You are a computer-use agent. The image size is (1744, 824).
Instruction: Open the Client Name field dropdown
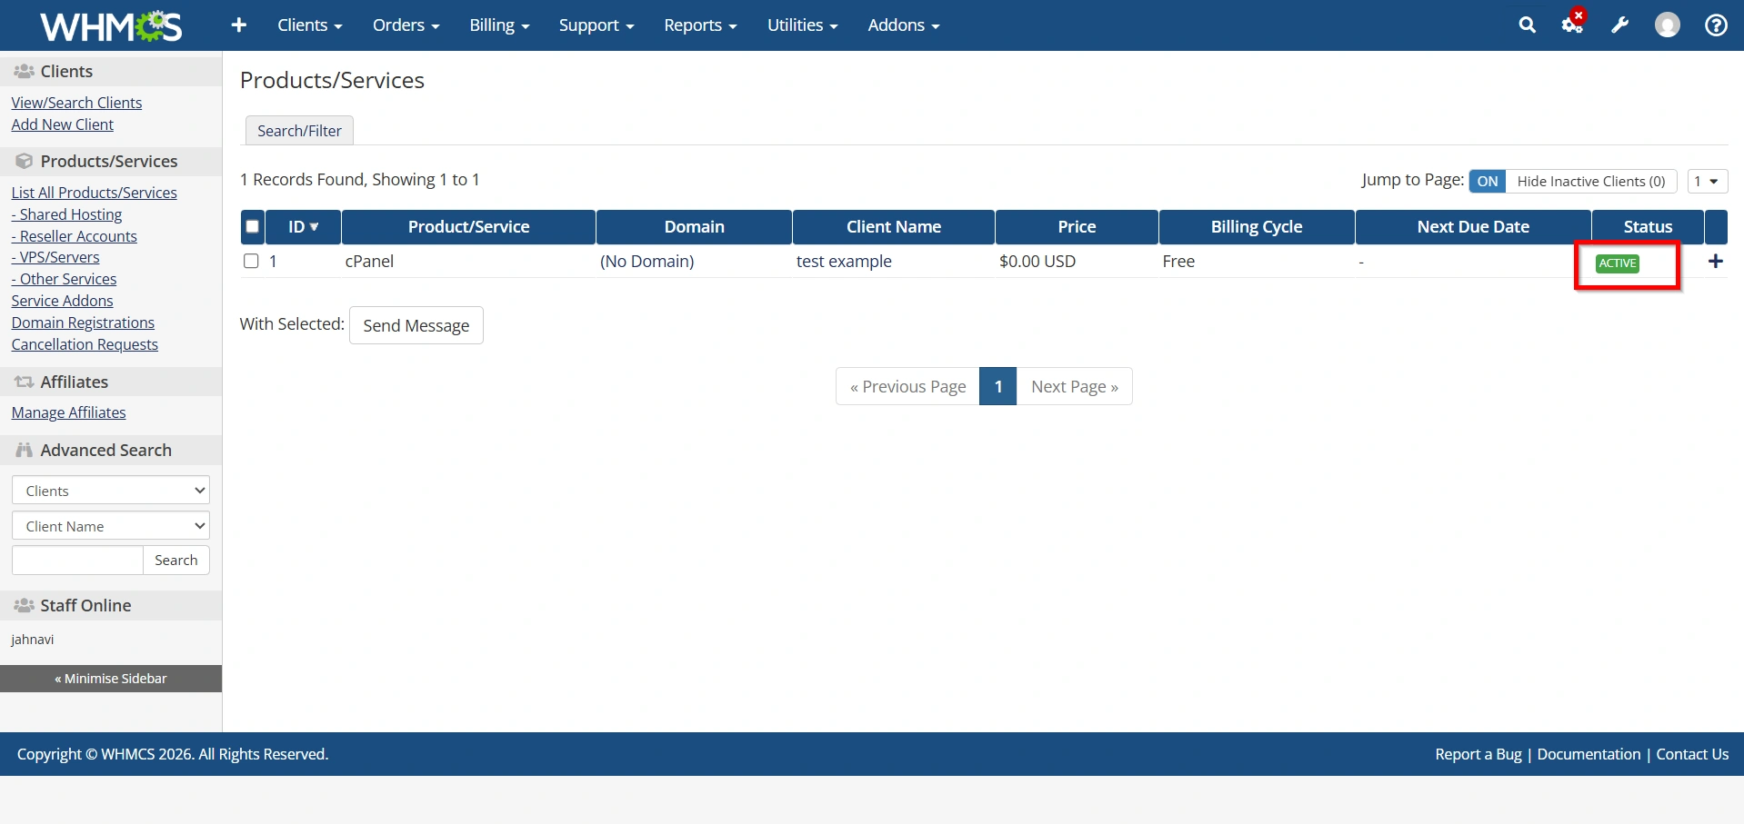pyautogui.click(x=111, y=526)
